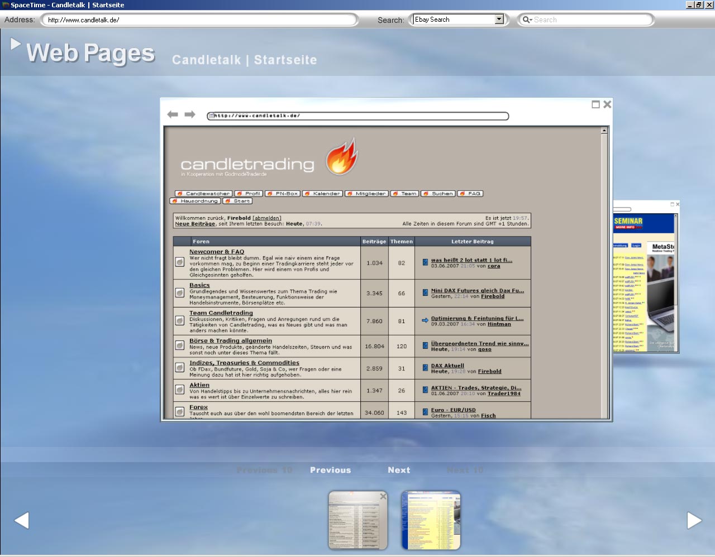Click the large right navigation arrow
Image resolution: width=715 pixels, height=557 pixels.
[x=694, y=520]
